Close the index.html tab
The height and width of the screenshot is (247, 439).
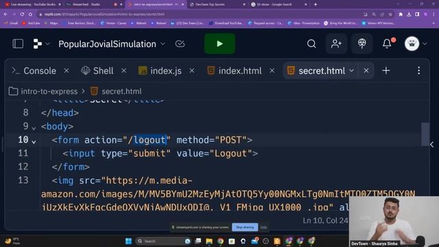[272, 71]
